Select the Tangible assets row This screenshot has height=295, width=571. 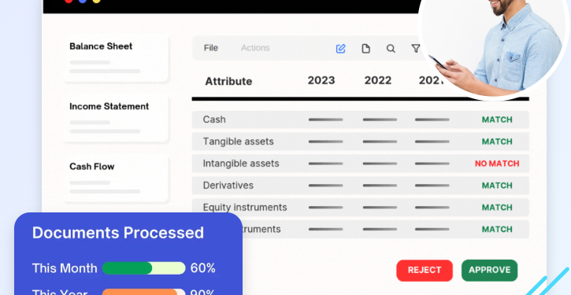coord(361,142)
